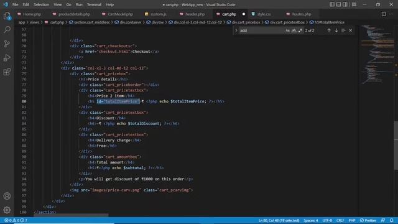Open the editor more actions menu
This screenshot has width=398, height=224.
tap(391, 14)
